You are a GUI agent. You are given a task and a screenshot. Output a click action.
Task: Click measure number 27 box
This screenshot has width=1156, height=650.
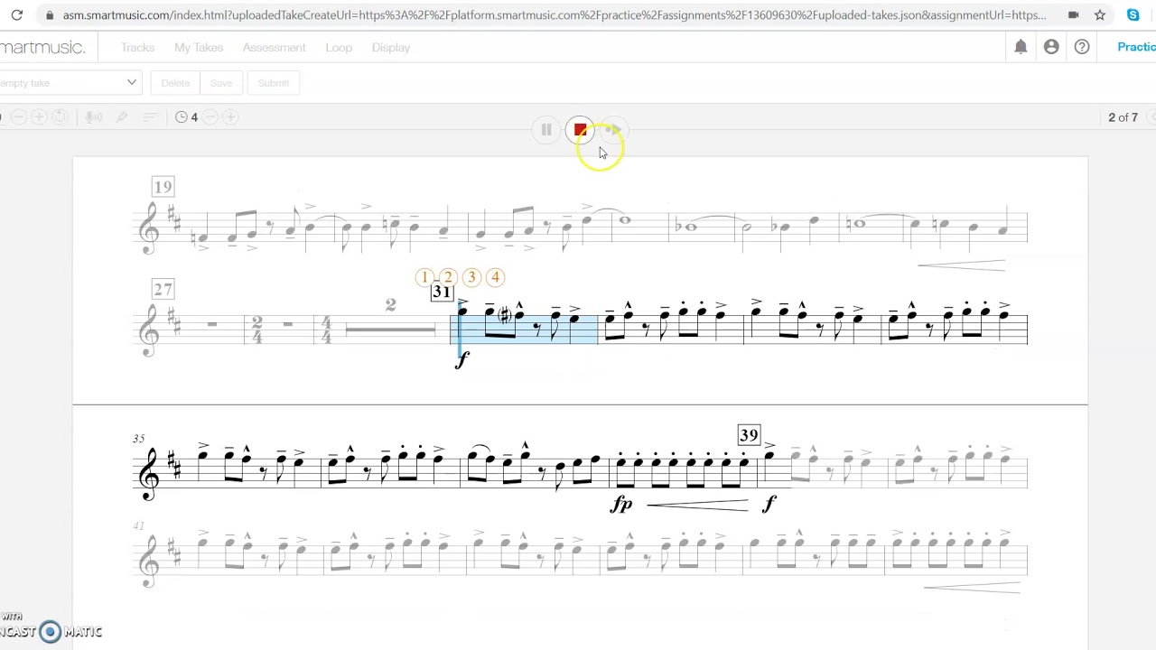click(x=163, y=289)
